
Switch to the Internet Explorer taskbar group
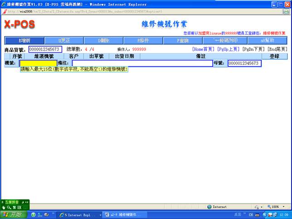[78, 214]
